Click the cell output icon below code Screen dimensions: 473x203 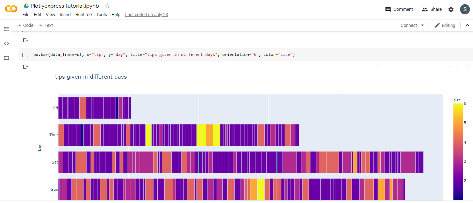pyautogui.click(x=25, y=67)
